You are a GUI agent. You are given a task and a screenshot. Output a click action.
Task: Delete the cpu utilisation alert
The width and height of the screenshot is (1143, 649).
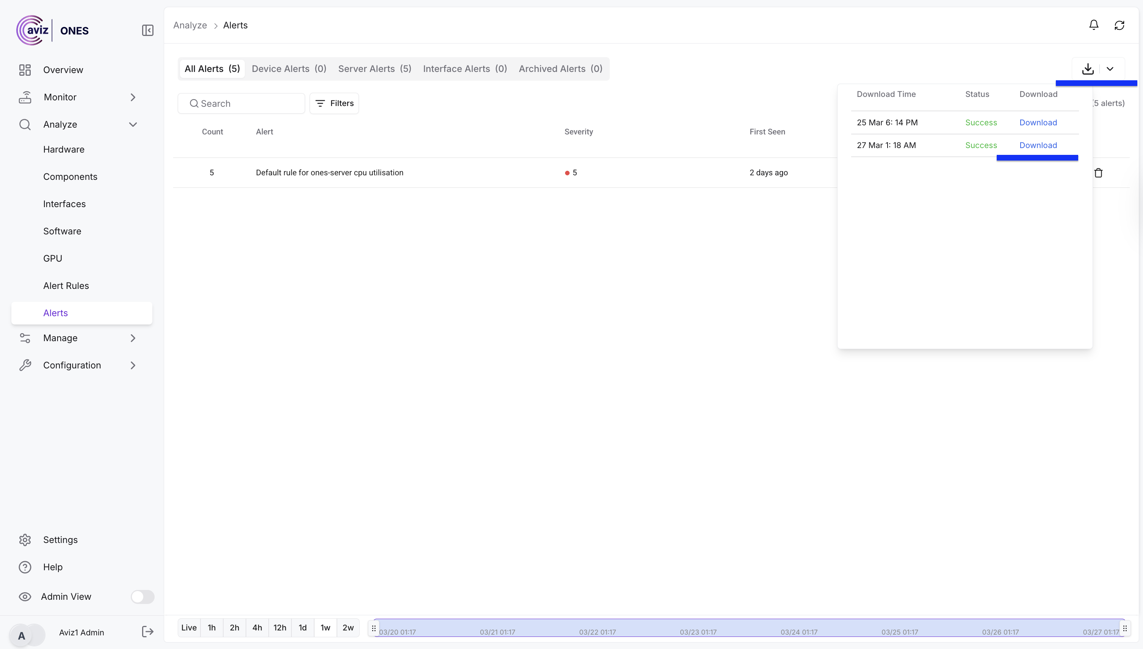click(x=1098, y=173)
